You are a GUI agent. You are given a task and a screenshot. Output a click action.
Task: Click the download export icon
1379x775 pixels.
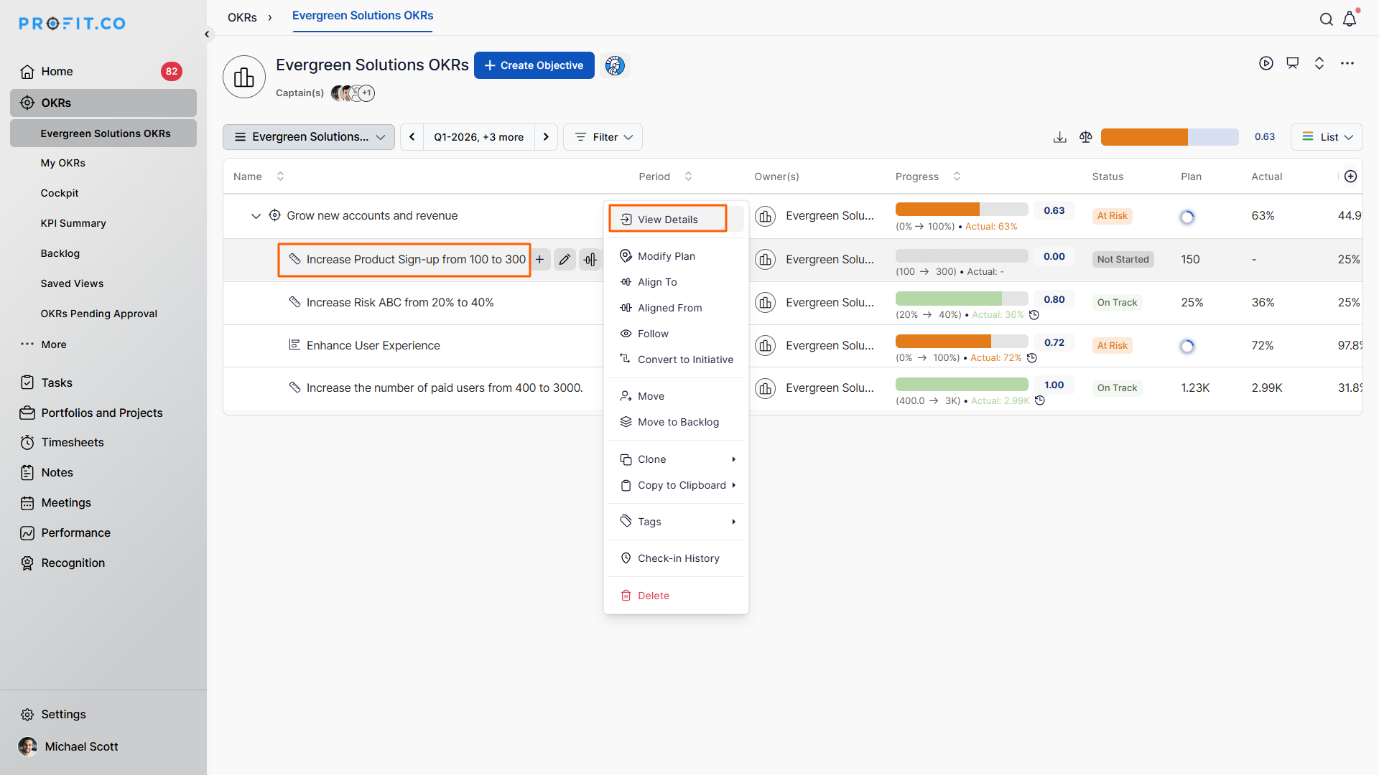[x=1059, y=137]
